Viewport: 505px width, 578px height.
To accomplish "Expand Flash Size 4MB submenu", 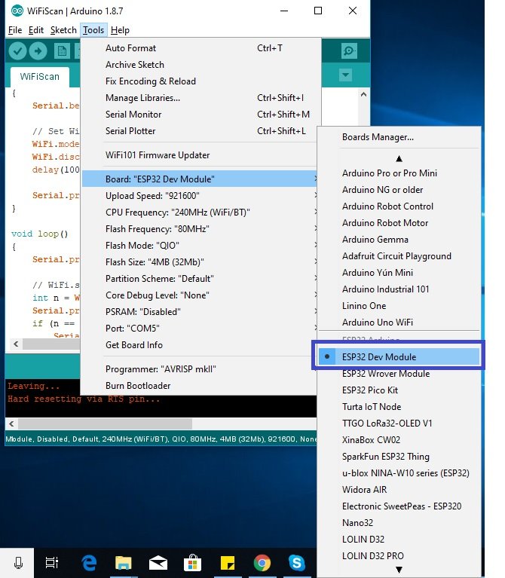I will [199, 262].
